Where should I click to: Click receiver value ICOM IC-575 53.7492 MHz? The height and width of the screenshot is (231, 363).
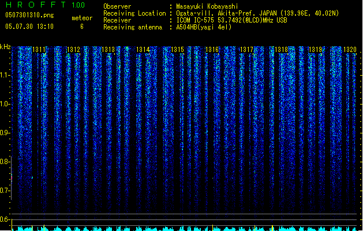point(231,20)
